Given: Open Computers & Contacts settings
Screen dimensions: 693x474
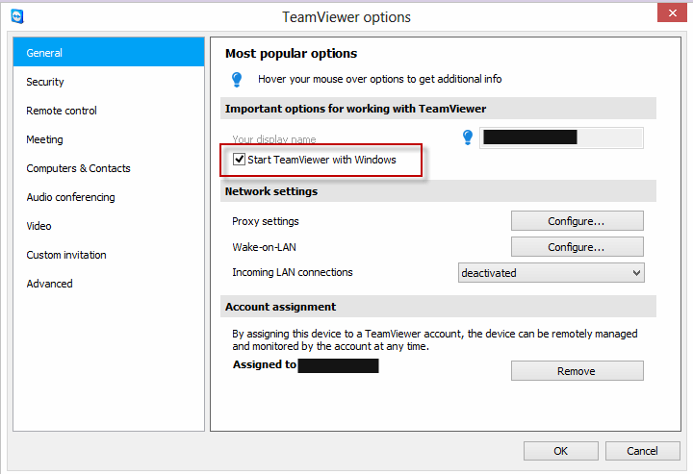Looking at the screenshot, I should 78,168.
